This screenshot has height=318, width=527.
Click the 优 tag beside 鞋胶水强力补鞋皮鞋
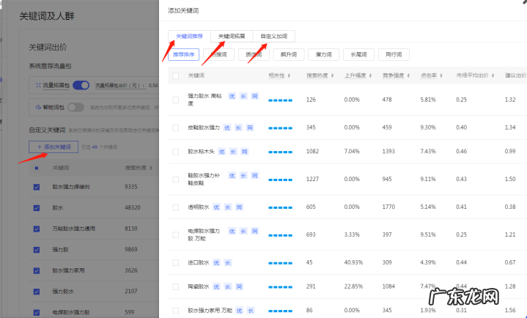232,175
